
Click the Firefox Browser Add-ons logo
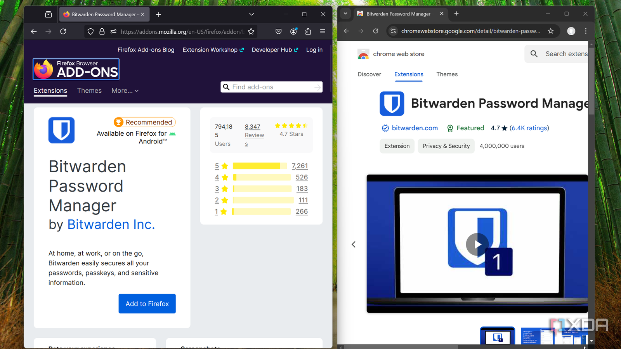pyautogui.click(x=76, y=69)
